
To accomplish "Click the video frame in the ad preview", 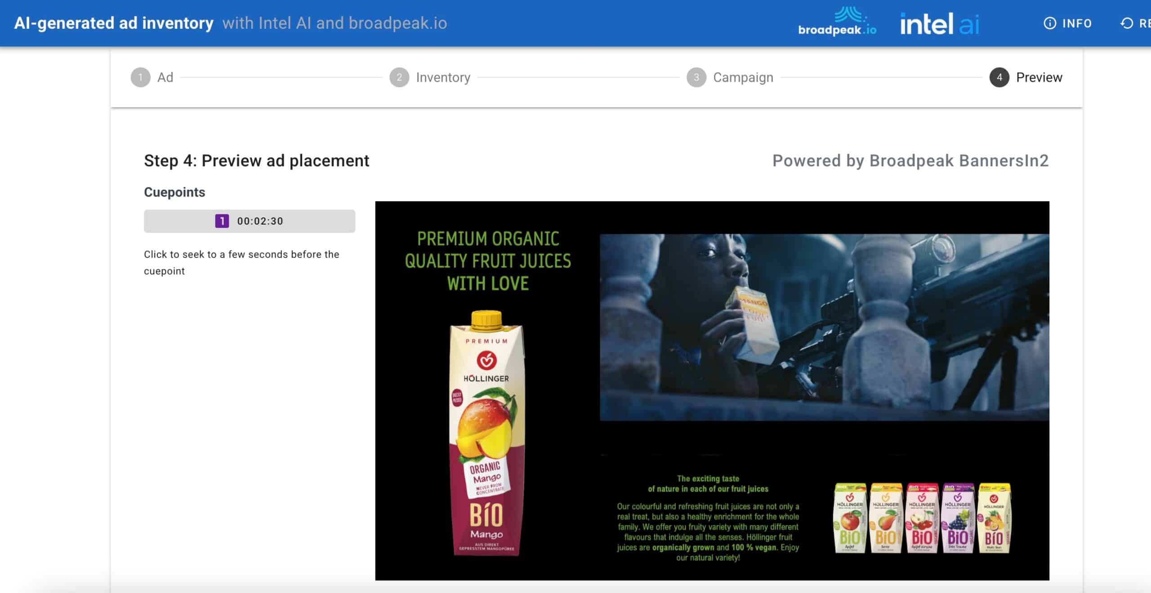I will coord(825,327).
